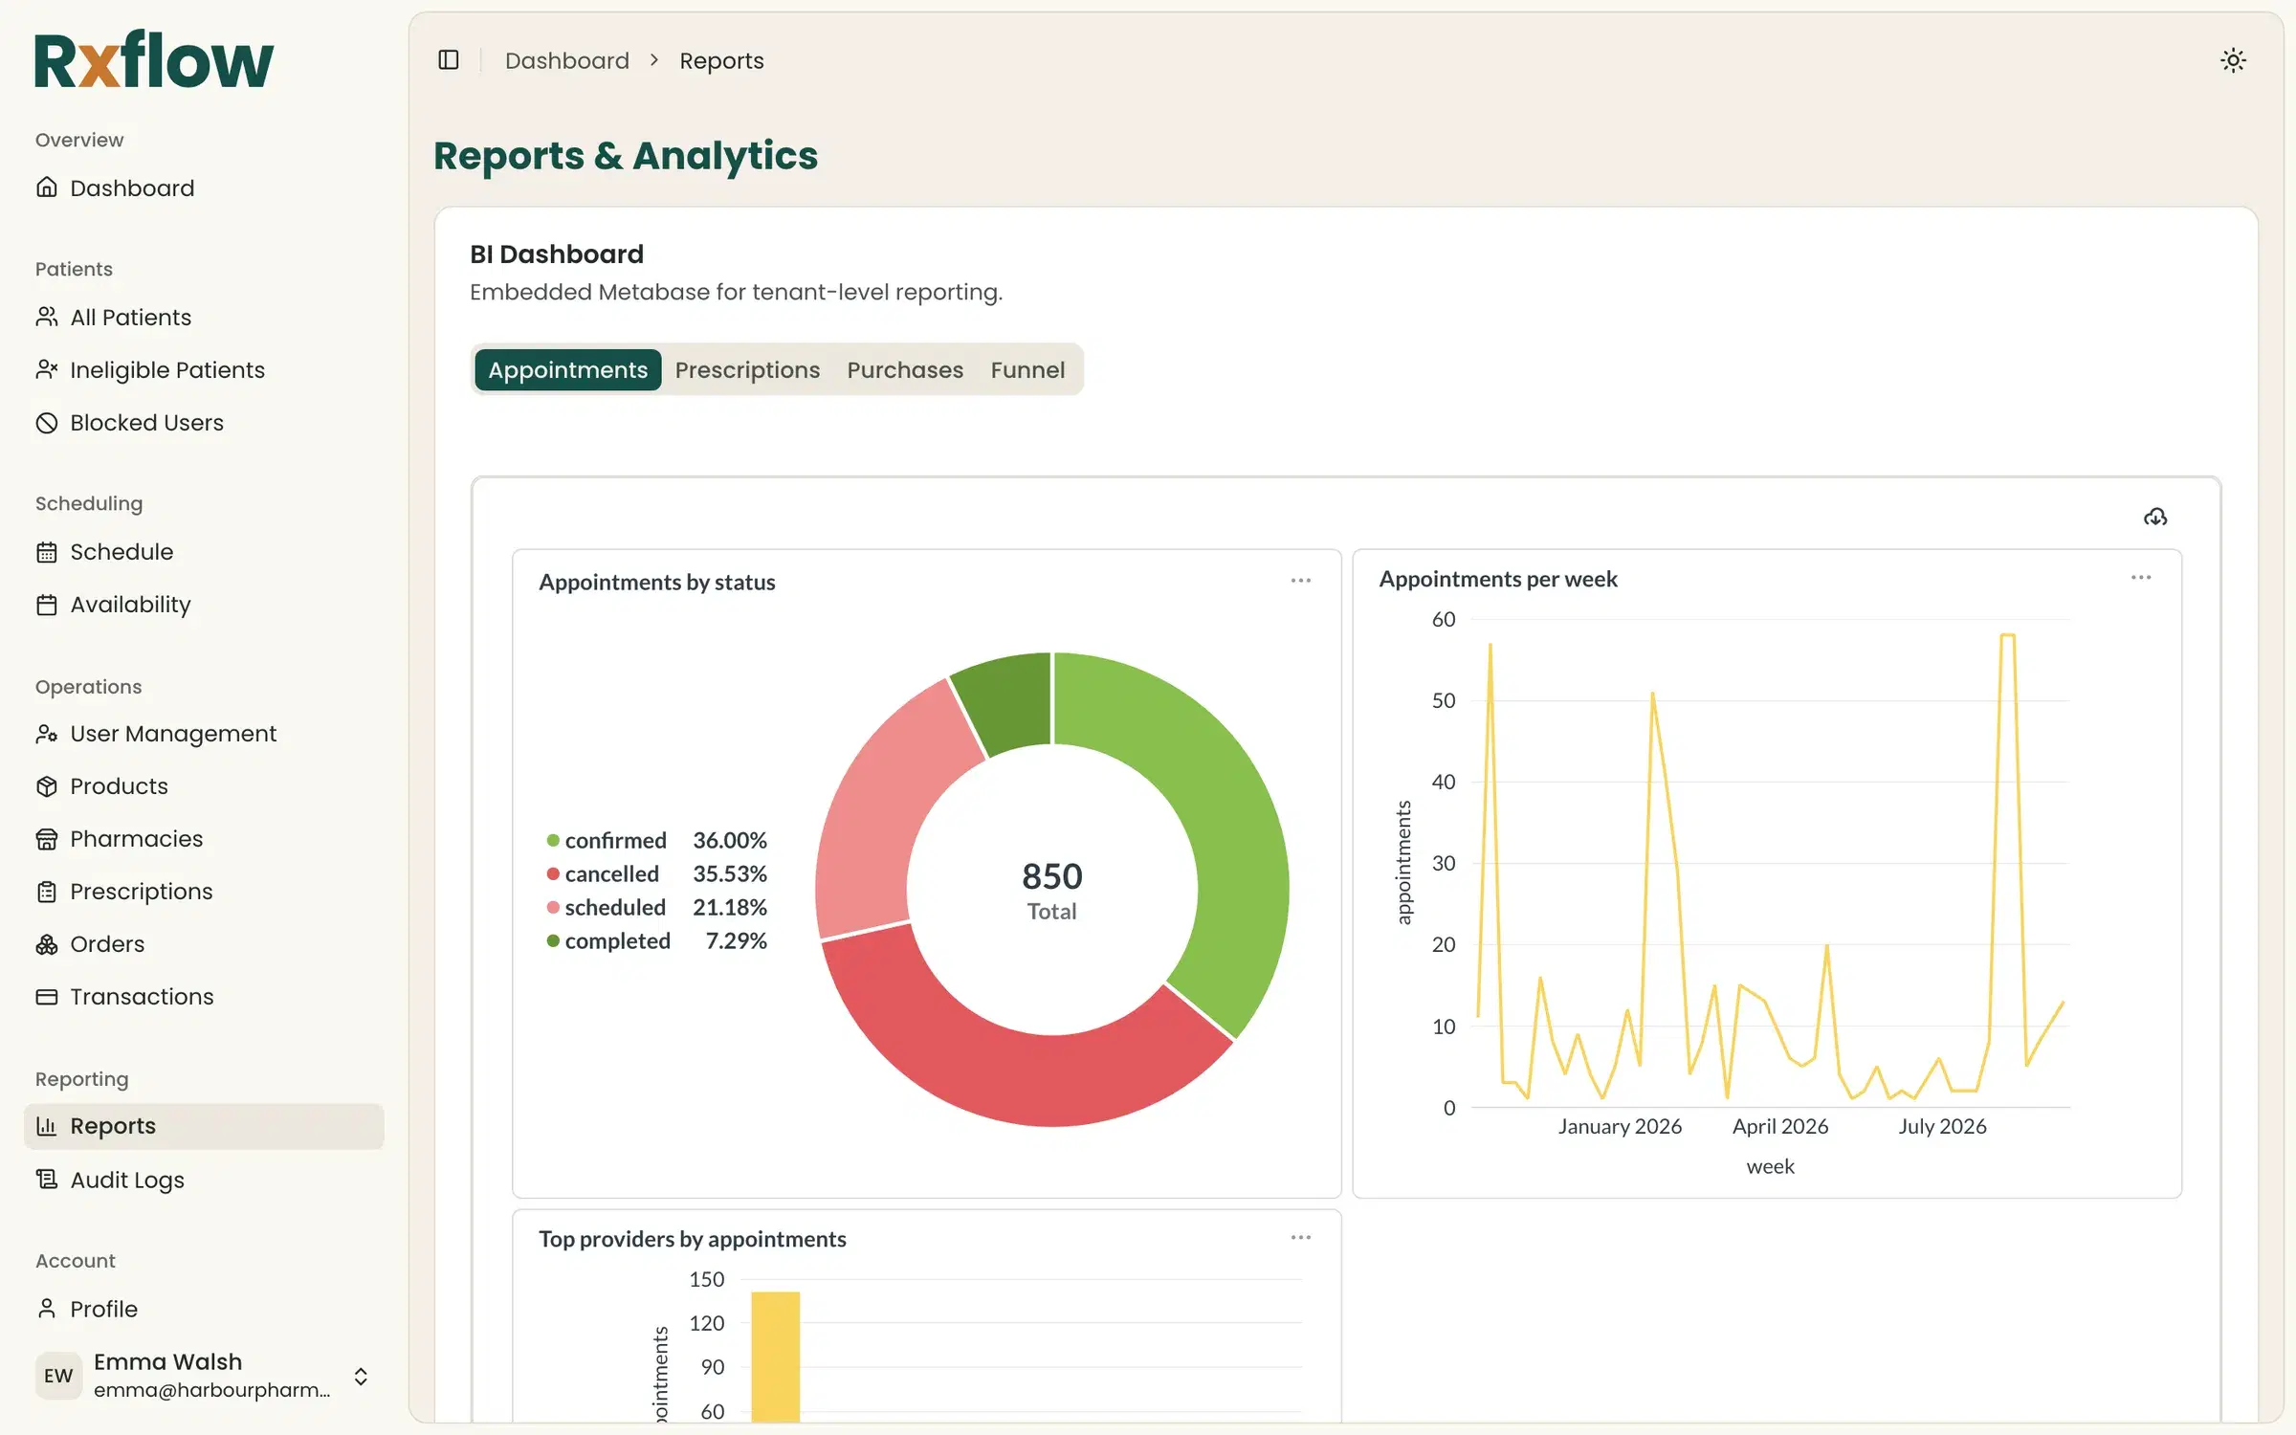Click the Blocked Users ban icon
2296x1435 pixels.
click(x=47, y=422)
